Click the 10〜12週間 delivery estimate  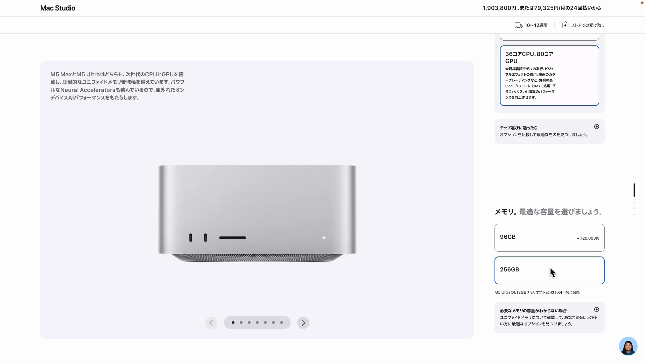tap(536, 25)
